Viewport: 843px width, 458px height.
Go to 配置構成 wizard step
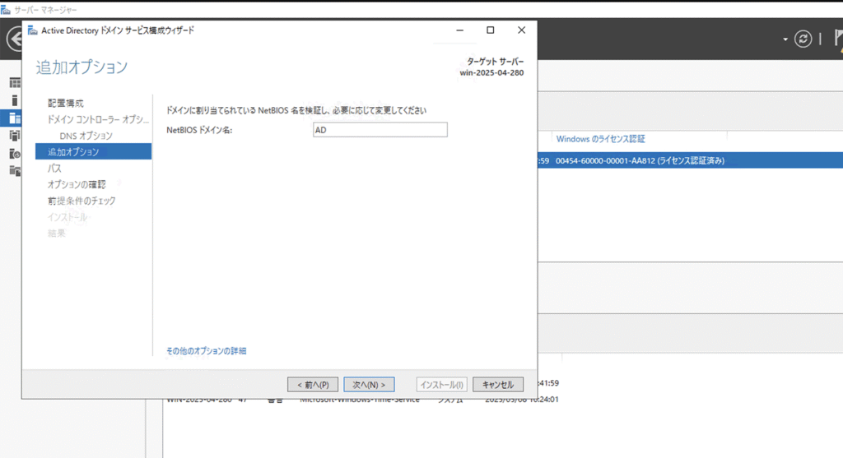pyautogui.click(x=66, y=103)
